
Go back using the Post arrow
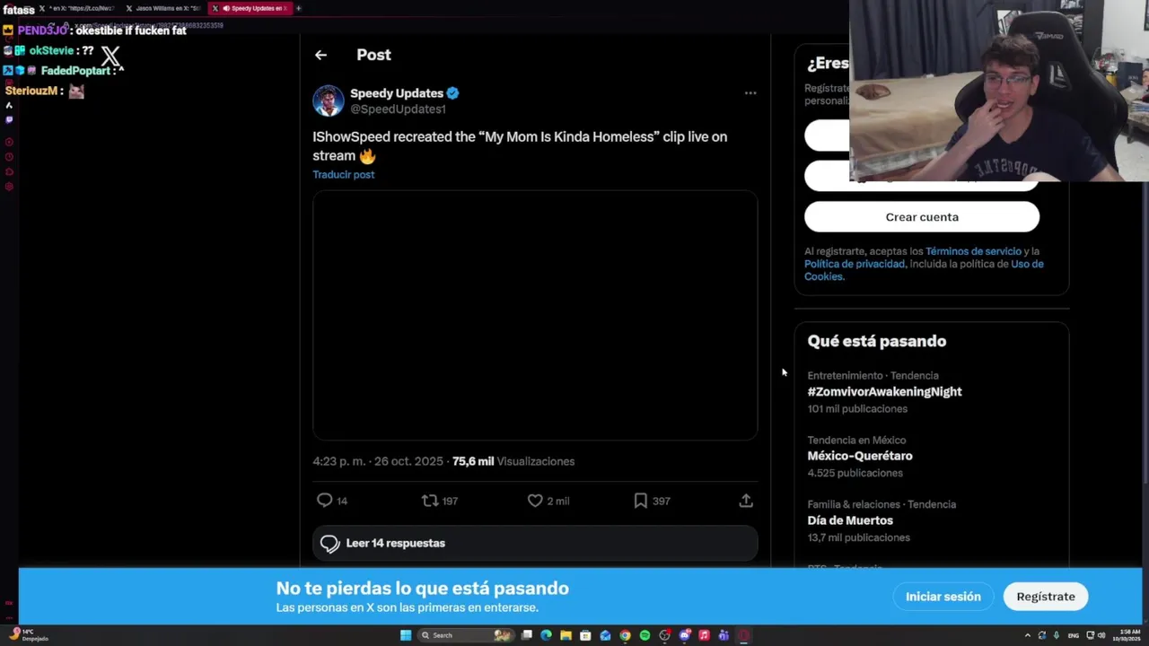[320, 55]
